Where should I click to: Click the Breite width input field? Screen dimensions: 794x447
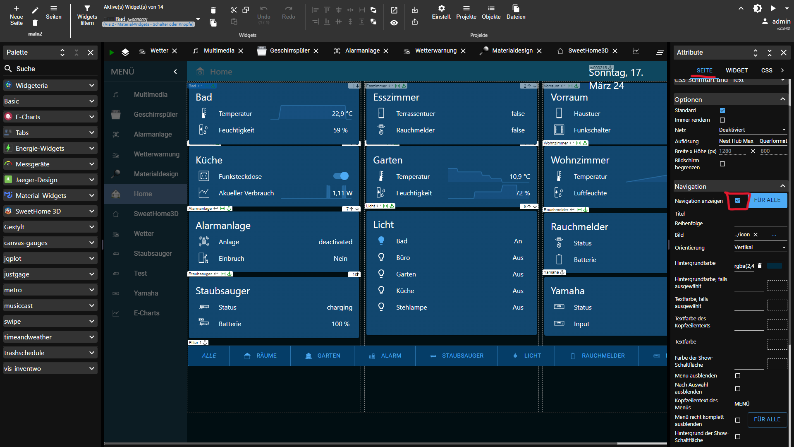pyautogui.click(x=732, y=151)
